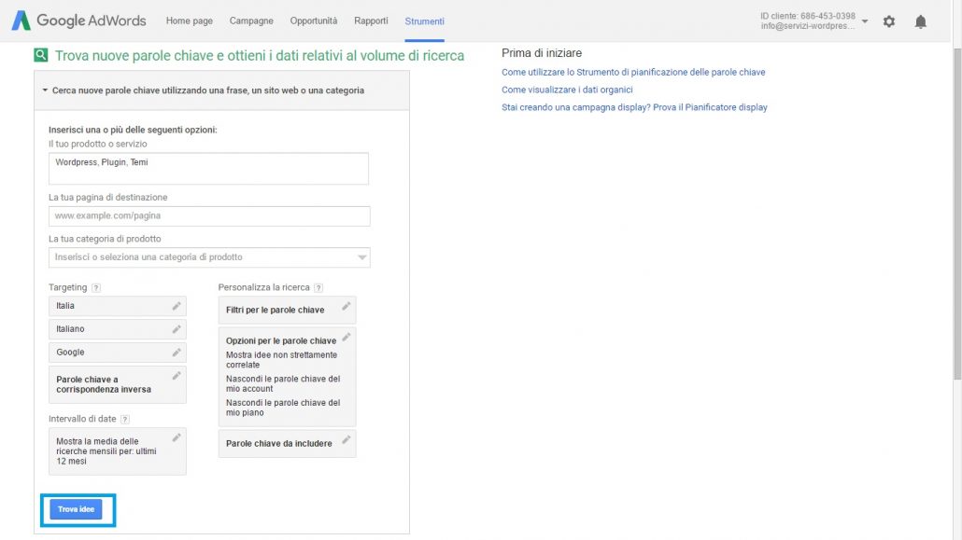Open the notifications bell
The image size is (962, 540).
pos(920,21)
